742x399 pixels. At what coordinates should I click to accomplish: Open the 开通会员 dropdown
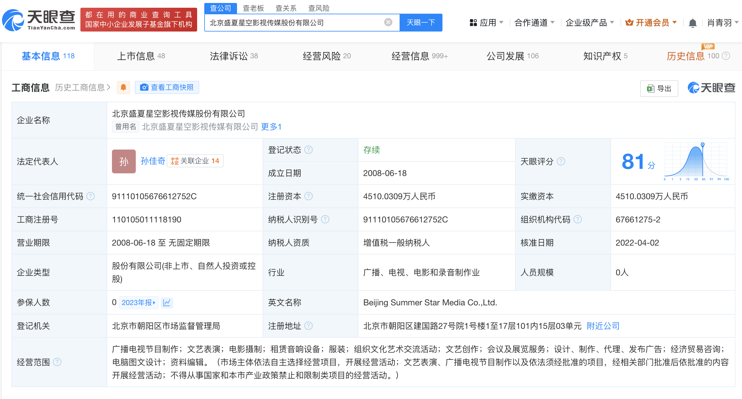[651, 23]
